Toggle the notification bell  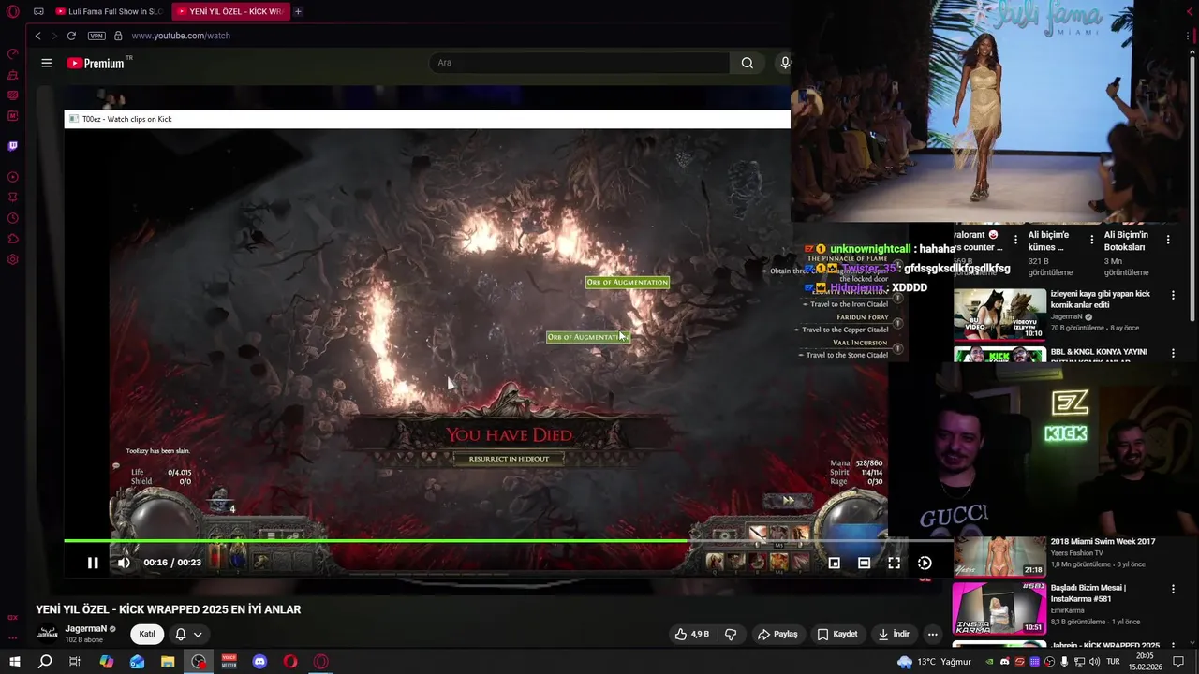pyautogui.click(x=181, y=634)
